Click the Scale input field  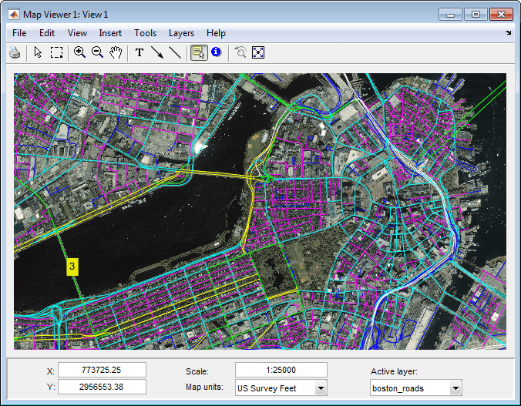pyautogui.click(x=281, y=371)
